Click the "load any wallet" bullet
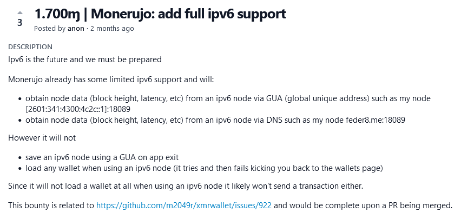The image size is (461, 219). click(x=203, y=168)
